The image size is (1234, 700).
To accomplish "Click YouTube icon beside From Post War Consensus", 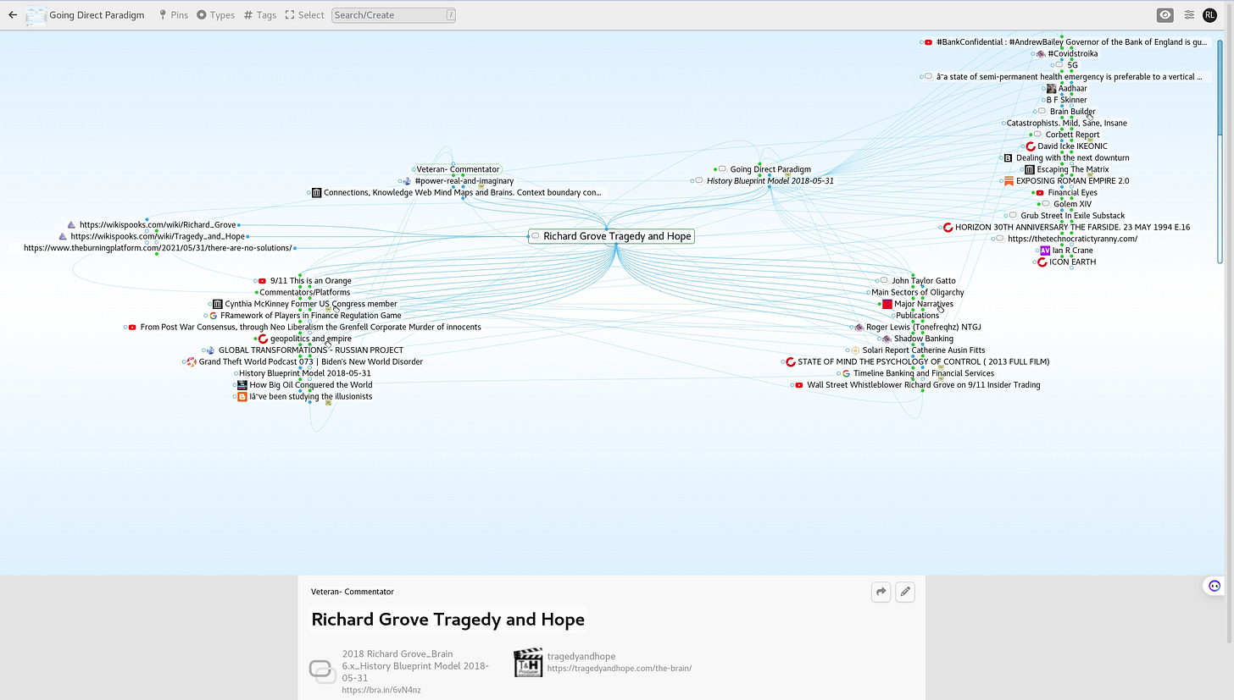I will pyautogui.click(x=132, y=328).
